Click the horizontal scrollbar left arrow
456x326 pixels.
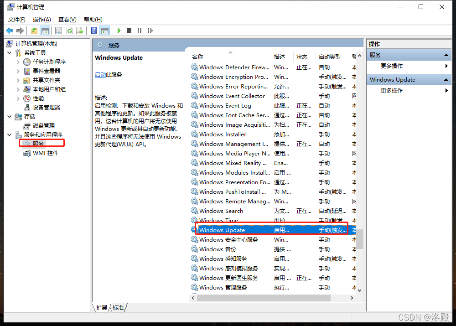coord(193,298)
